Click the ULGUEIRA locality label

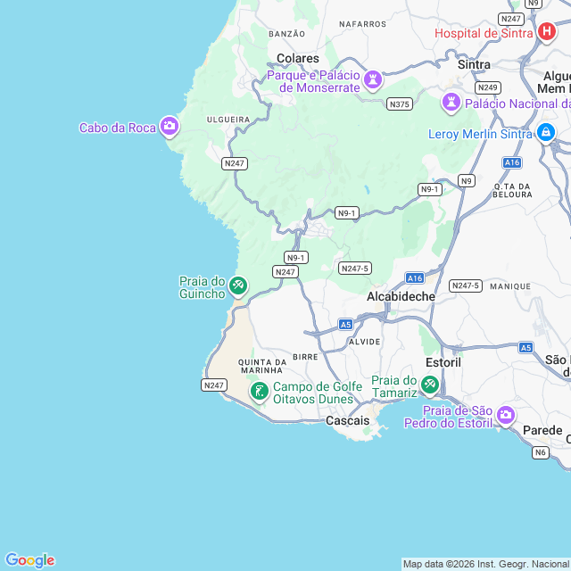228,120
